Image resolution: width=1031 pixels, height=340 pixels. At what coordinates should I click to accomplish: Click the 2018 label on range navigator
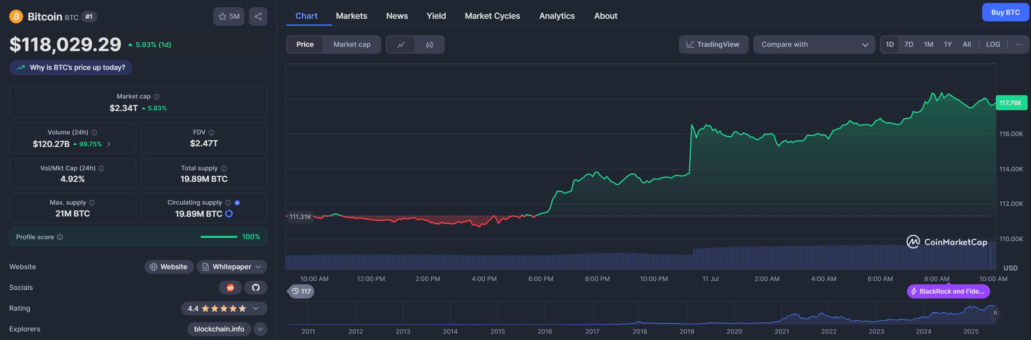point(640,332)
